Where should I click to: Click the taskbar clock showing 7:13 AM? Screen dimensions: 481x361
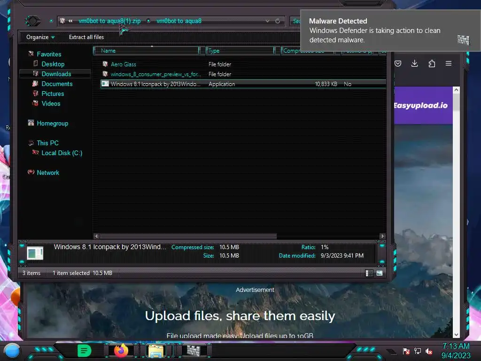click(456, 351)
